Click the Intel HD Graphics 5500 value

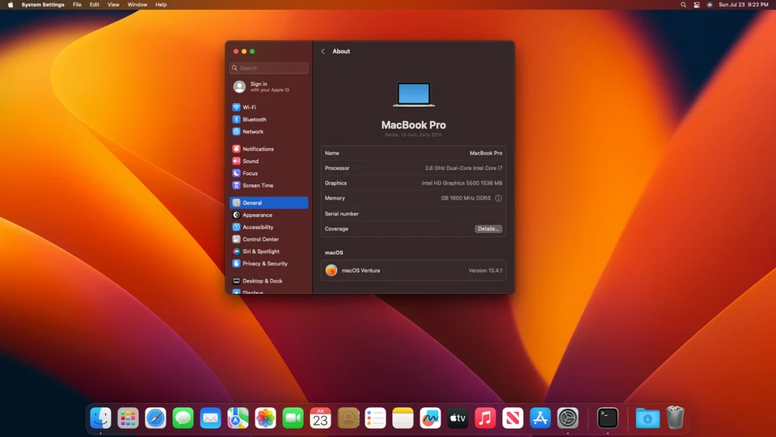(x=462, y=183)
